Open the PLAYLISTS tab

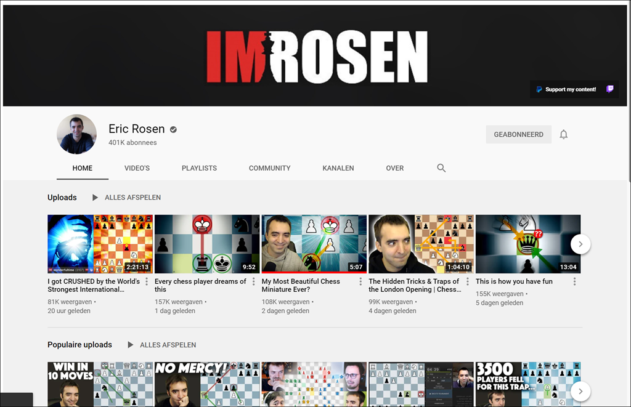[x=199, y=168]
